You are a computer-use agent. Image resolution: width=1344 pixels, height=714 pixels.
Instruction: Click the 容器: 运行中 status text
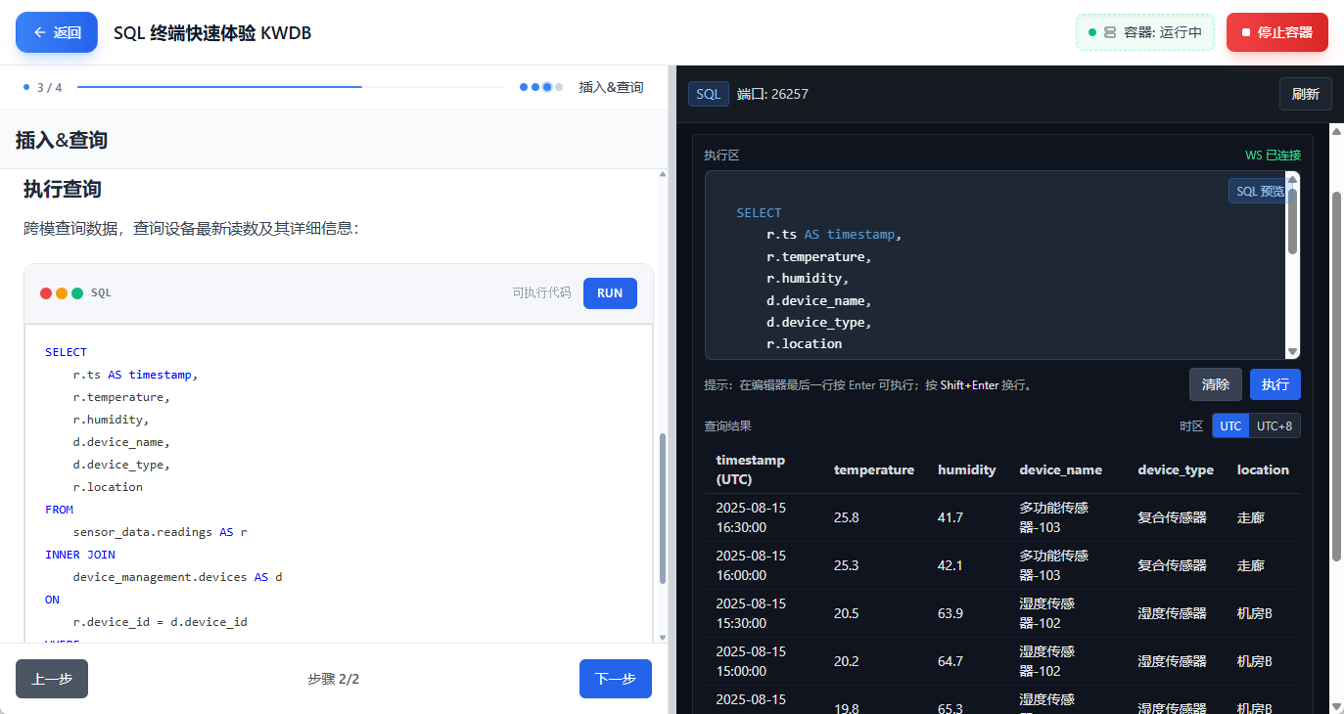point(1163,32)
